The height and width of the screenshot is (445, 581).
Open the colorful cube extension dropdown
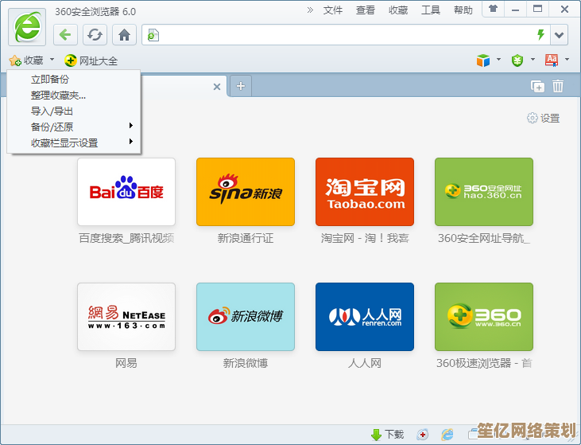pos(488,61)
